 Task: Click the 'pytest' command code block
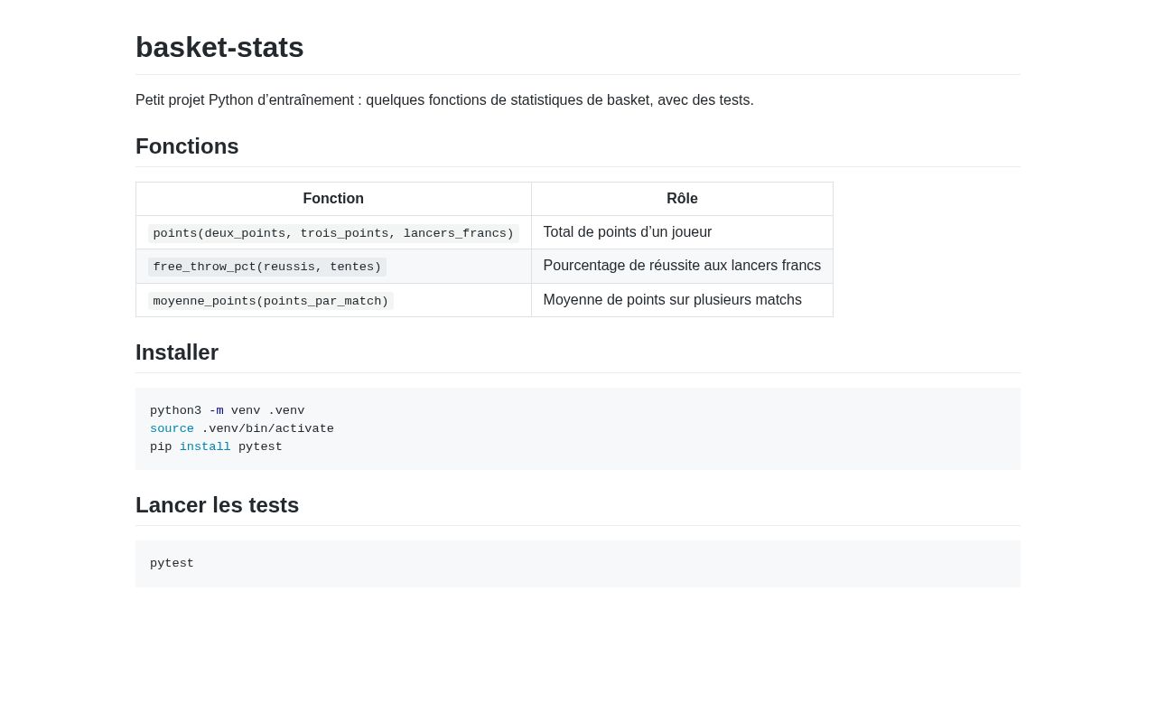pyautogui.click(x=578, y=564)
